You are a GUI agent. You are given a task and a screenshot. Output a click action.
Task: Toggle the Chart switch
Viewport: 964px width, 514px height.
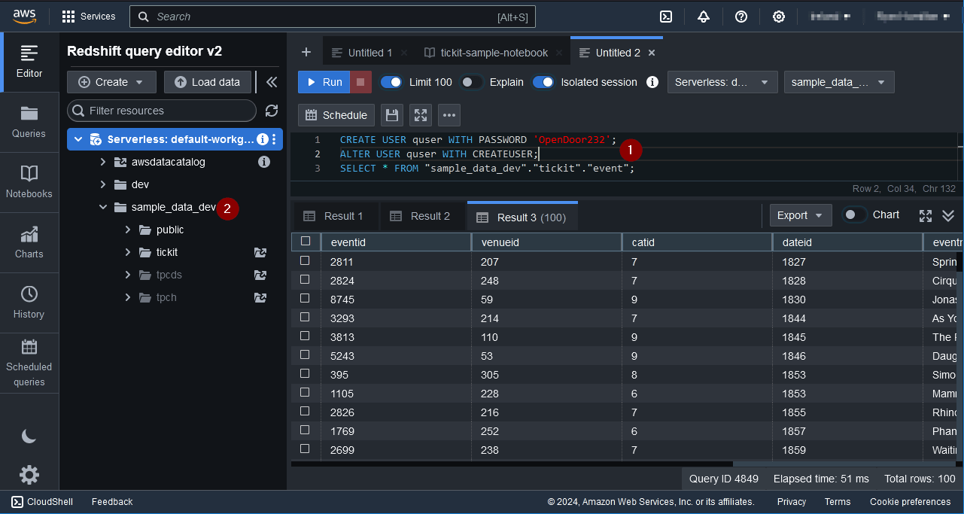(x=854, y=215)
